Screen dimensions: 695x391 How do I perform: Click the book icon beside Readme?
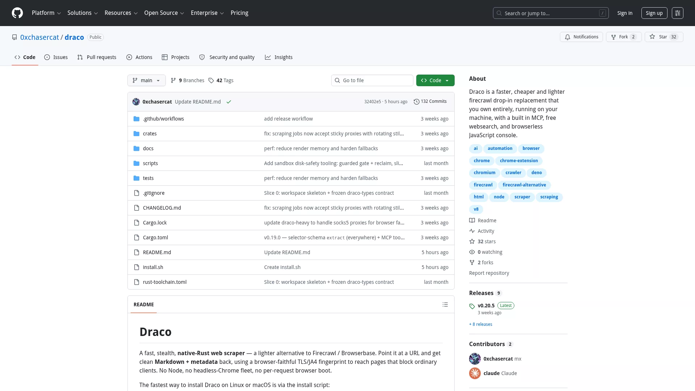coord(472,220)
